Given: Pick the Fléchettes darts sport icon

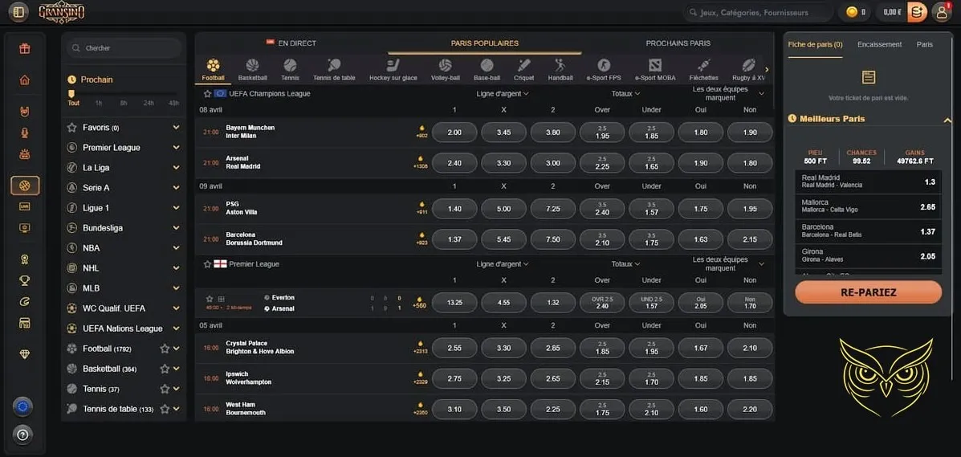Looking at the screenshot, I should coord(703,66).
